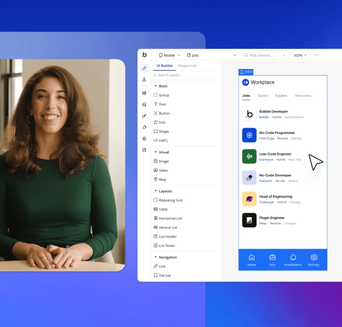The image size is (342, 327).
Task: Click the Pixel Forge company link
Action: pos(266,138)
